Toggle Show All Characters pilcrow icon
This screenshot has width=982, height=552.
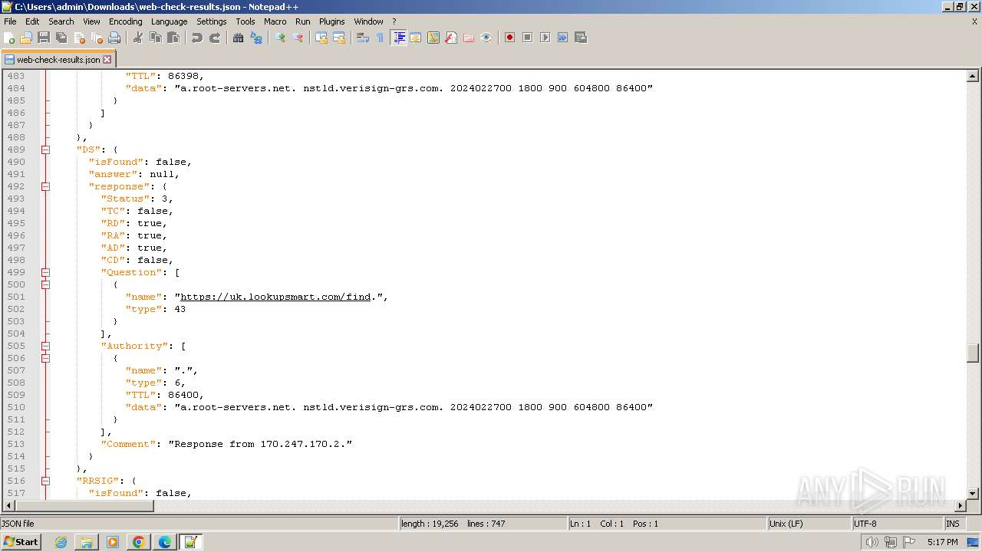(x=380, y=38)
